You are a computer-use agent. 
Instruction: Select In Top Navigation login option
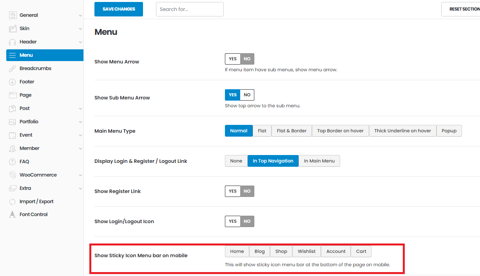pos(273,161)
